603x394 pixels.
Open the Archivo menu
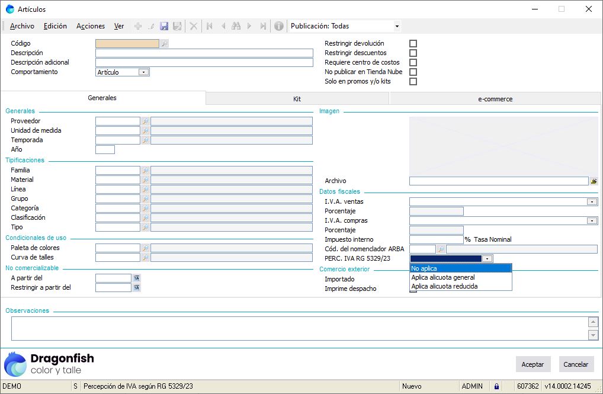click(22, 26)
